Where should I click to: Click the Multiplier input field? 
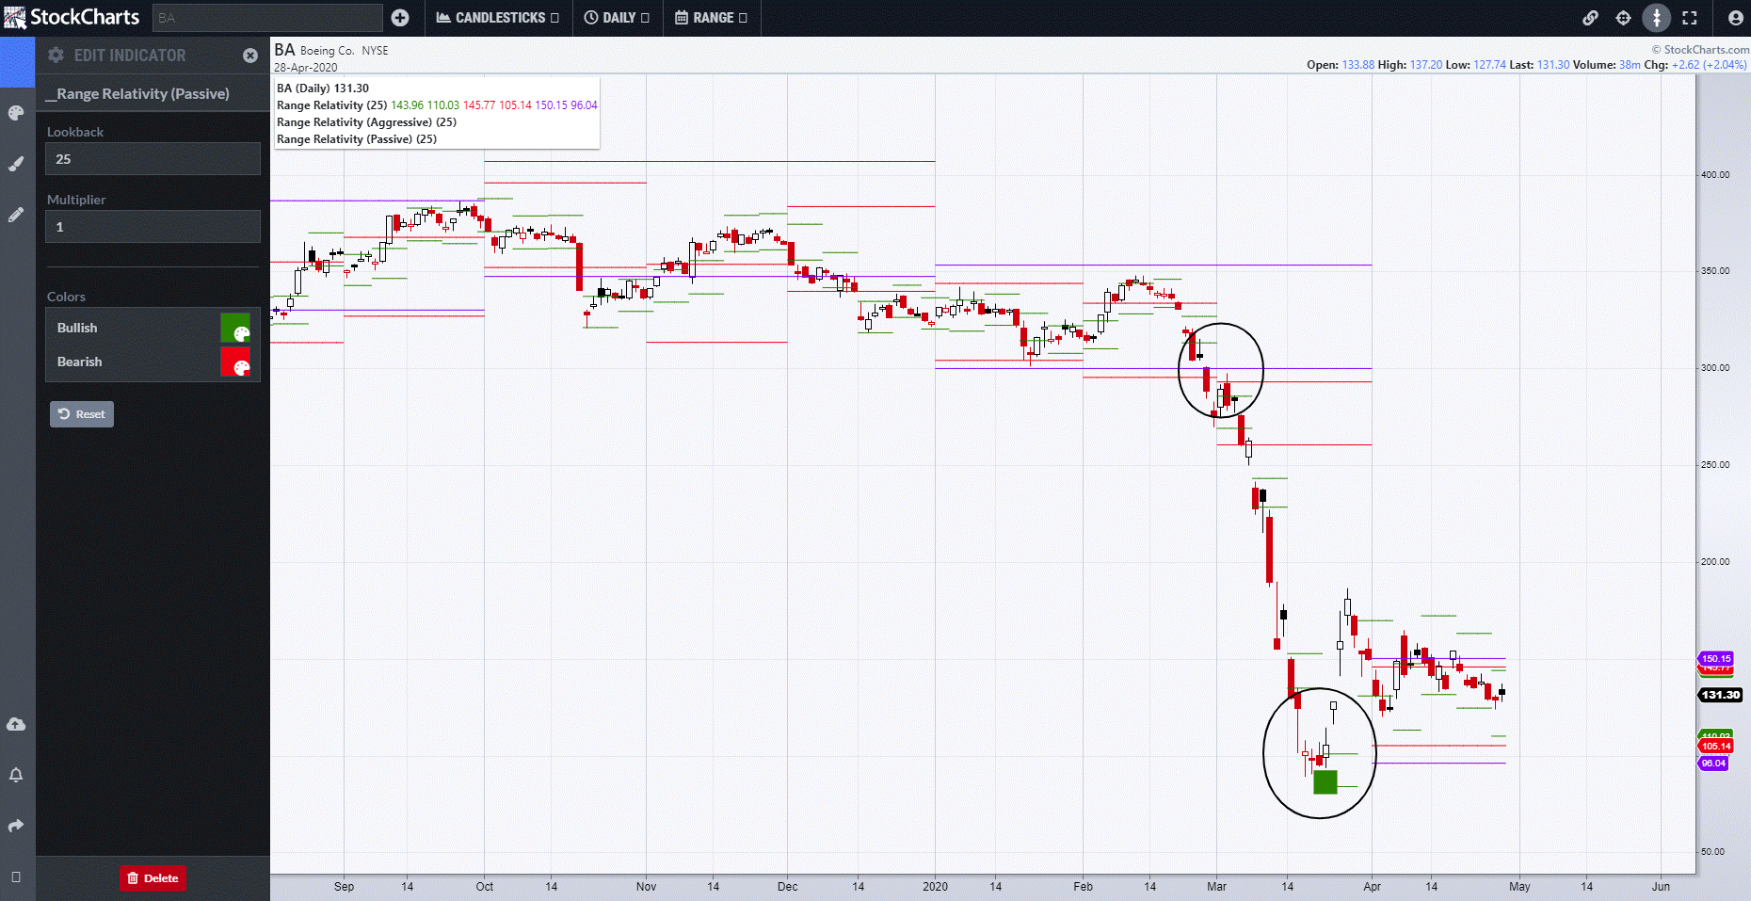pyautogui.click(x=153, y=227)
